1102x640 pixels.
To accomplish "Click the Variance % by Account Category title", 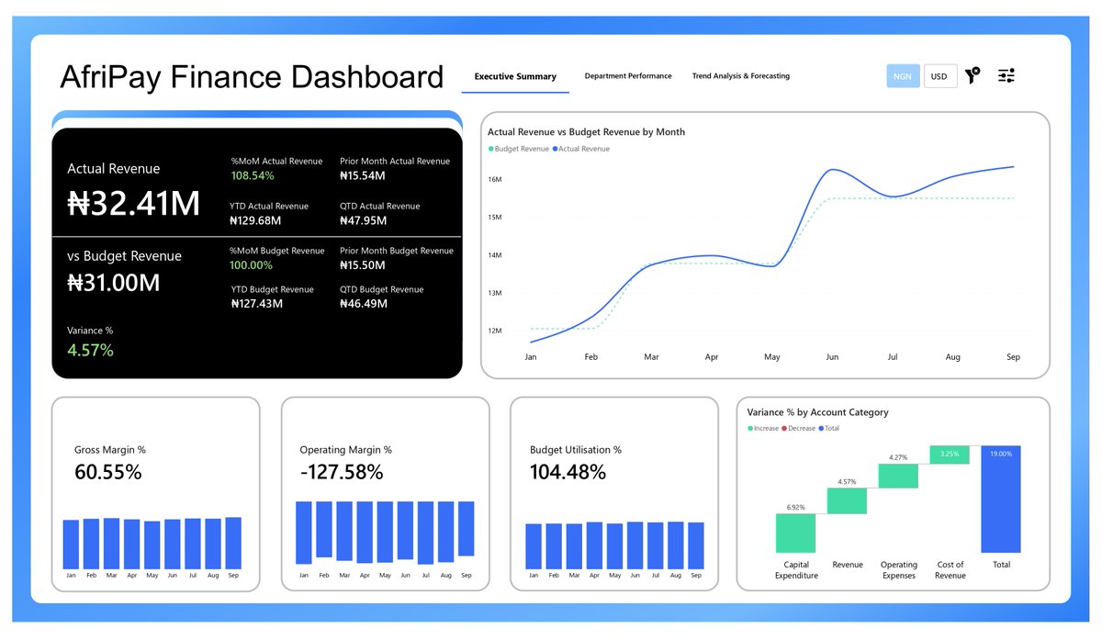I will pos(818,413).
